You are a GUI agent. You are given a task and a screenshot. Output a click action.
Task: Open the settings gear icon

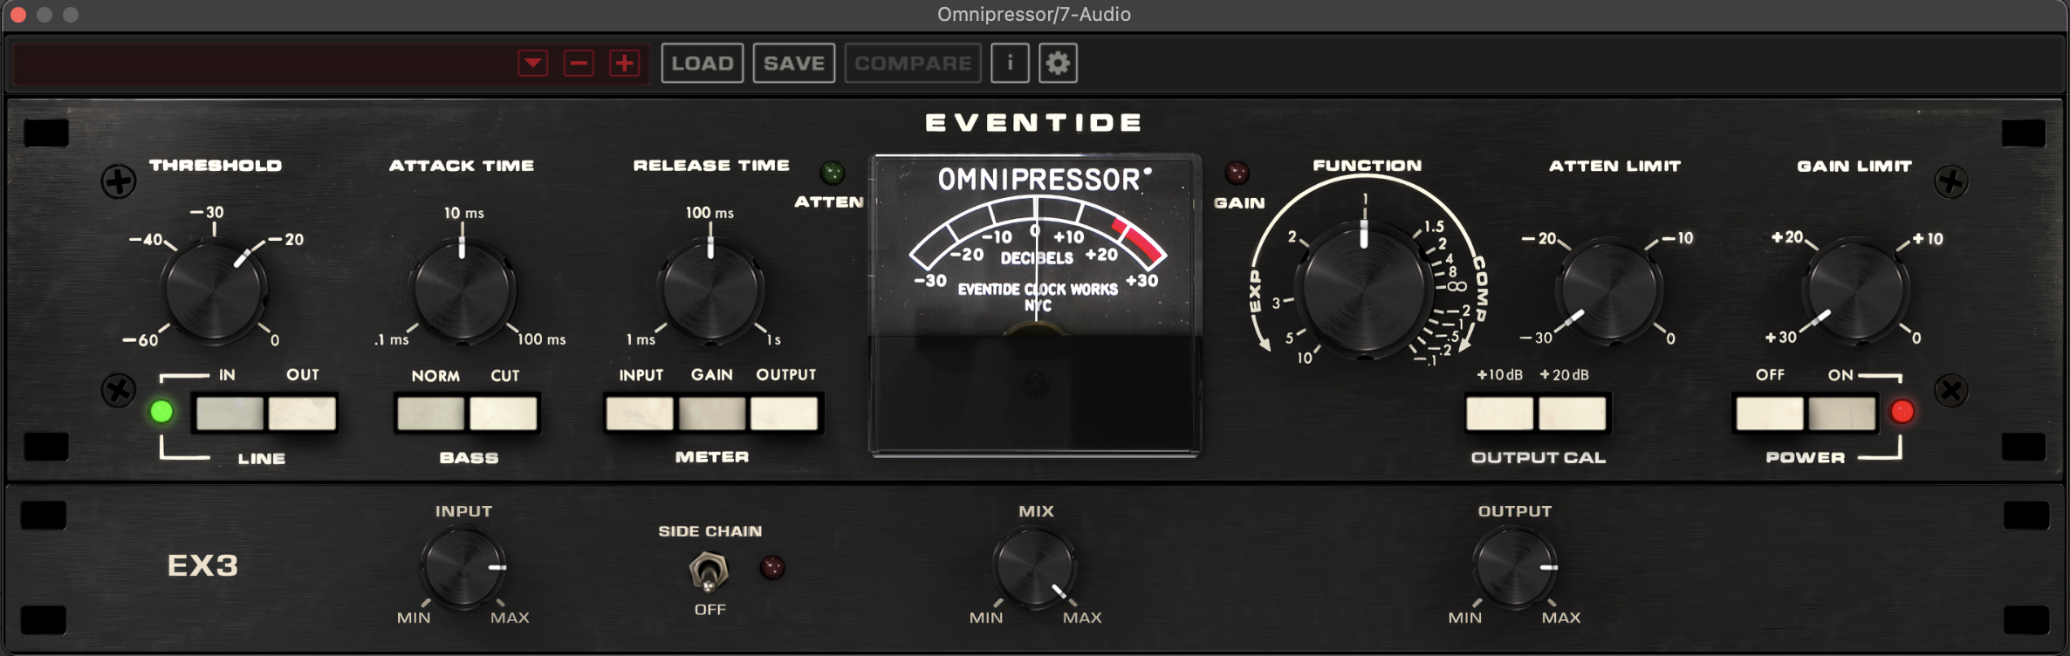click(1058, 64)
